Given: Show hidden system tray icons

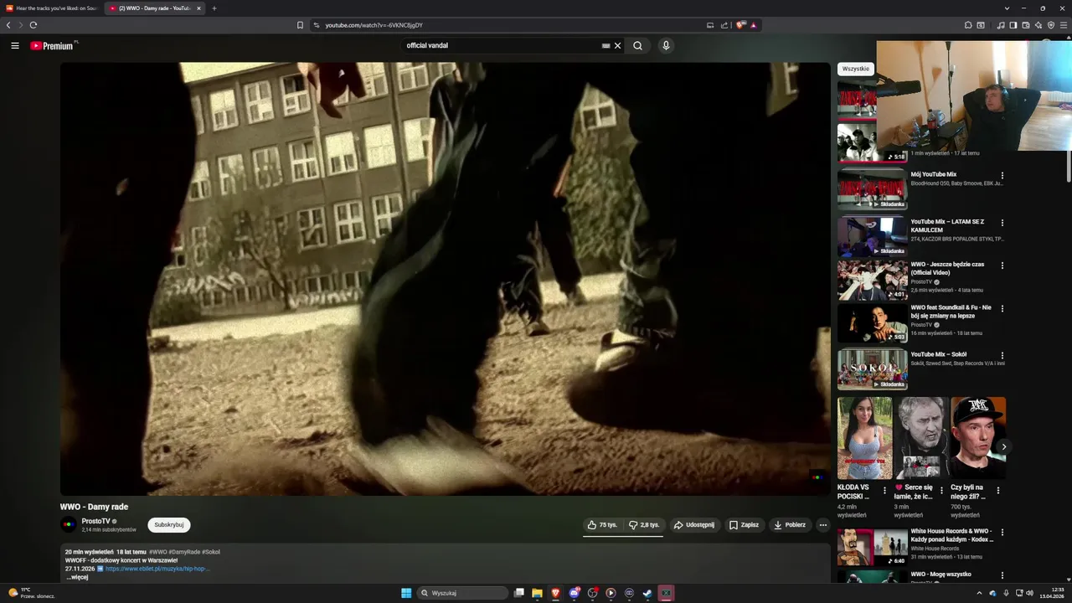Looking at the screenshot, I should click(x=979, y=593).
